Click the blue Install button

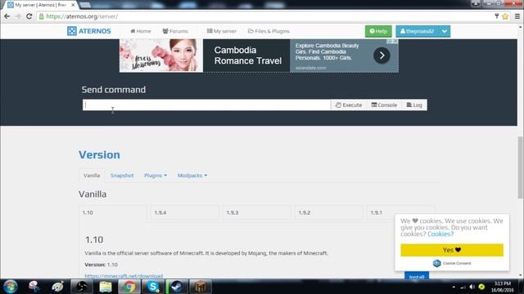pos(417,276)
